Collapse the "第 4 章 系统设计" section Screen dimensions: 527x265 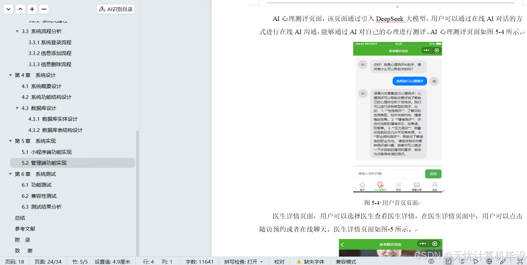click(10, 75)
